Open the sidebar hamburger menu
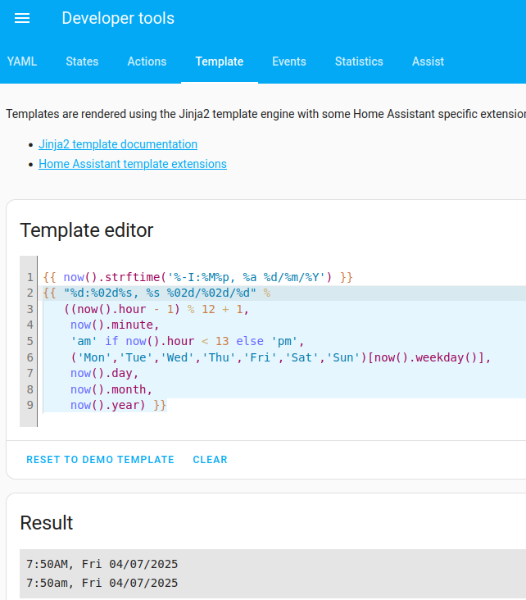The image size is (526, 600). (x=22, y=19)
